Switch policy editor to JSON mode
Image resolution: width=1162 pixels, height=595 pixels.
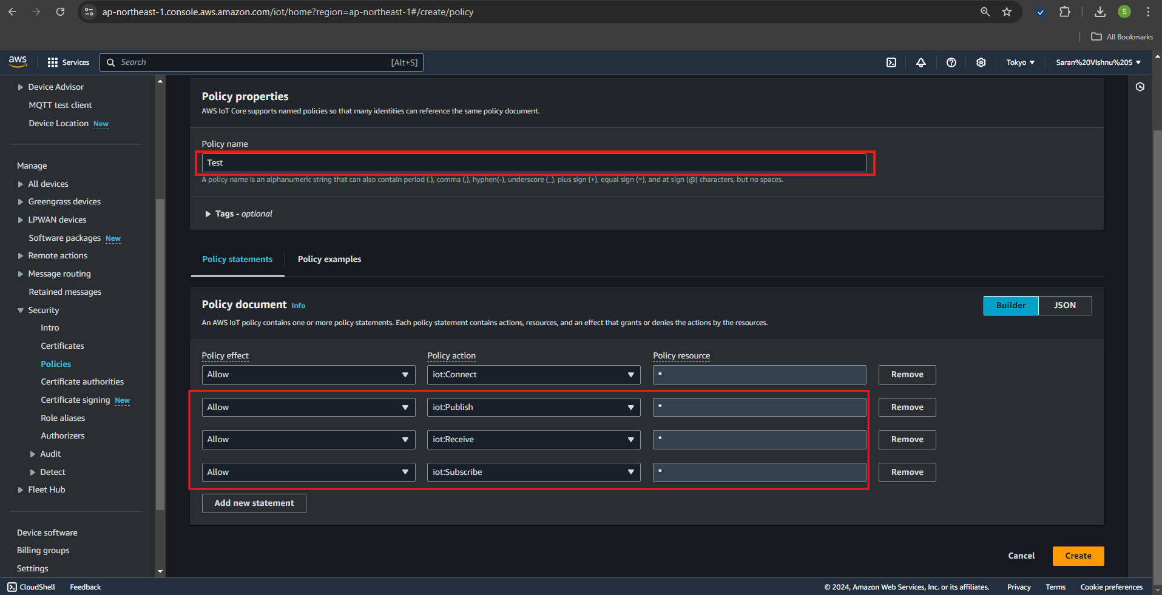pos(1064,306)
